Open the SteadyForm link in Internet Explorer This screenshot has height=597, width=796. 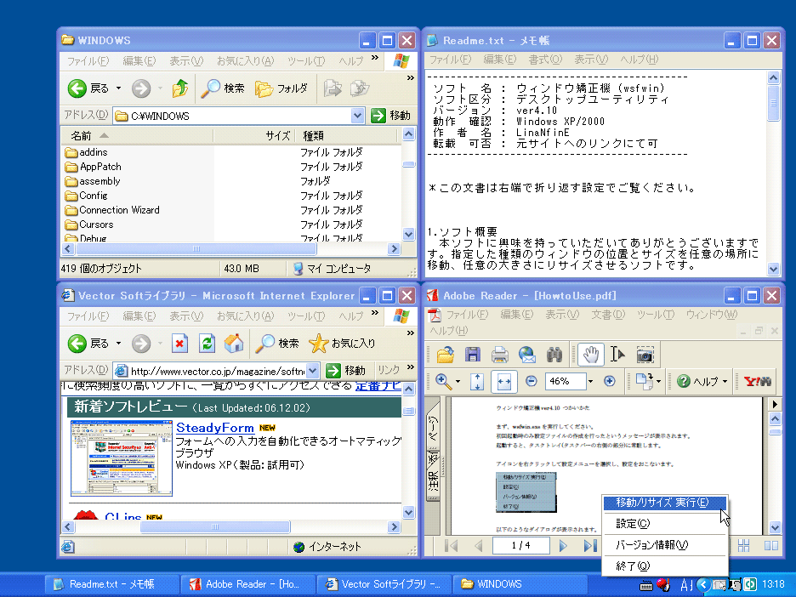pyautogui.click(x=215, y=428)
